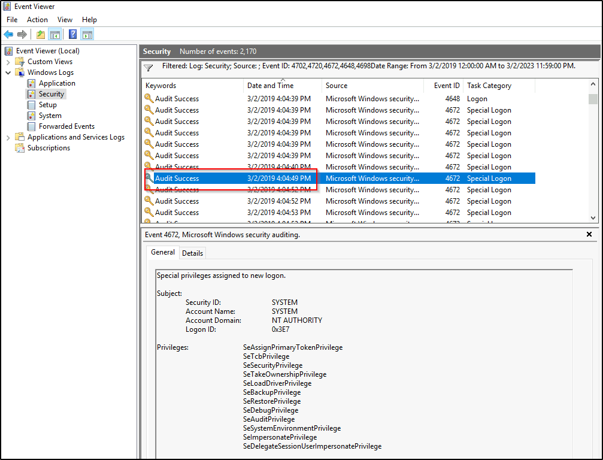Viewport: 603px width, 460px height.
Task: Toggle the action pane display
Action: [87, 34]
